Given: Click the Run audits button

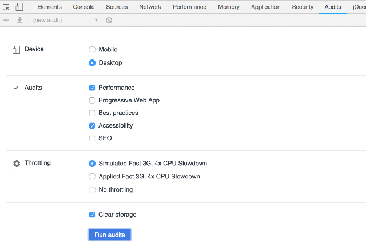Looking at the screenshot, I should tap(110, 235).
